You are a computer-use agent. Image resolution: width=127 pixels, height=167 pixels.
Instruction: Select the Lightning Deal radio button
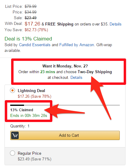12,91
